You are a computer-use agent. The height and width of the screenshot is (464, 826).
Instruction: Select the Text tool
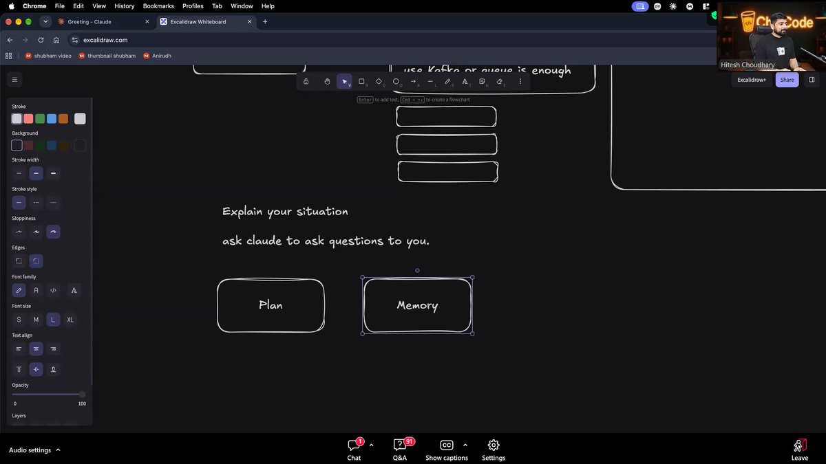tap(465, 81)
